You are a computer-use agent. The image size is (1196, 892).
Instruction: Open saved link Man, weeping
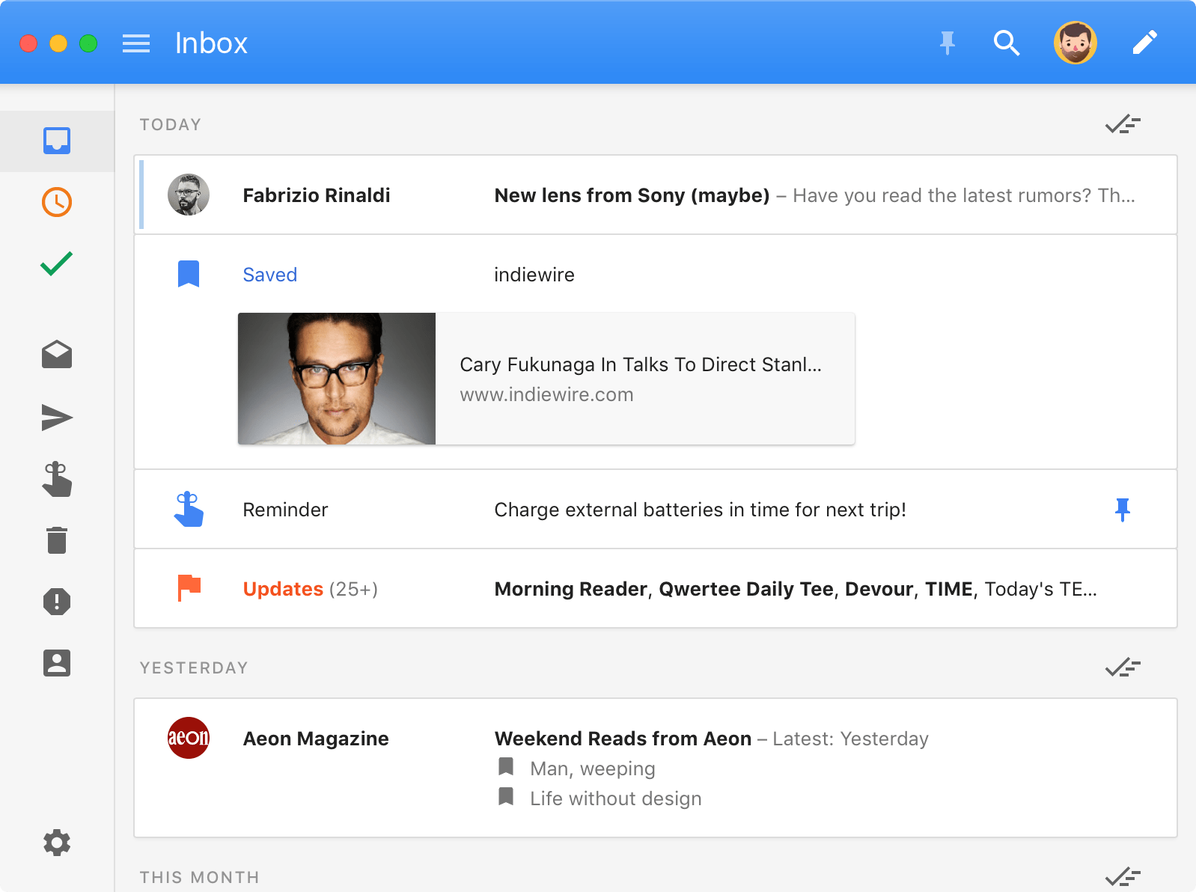(x=593, y=769)
